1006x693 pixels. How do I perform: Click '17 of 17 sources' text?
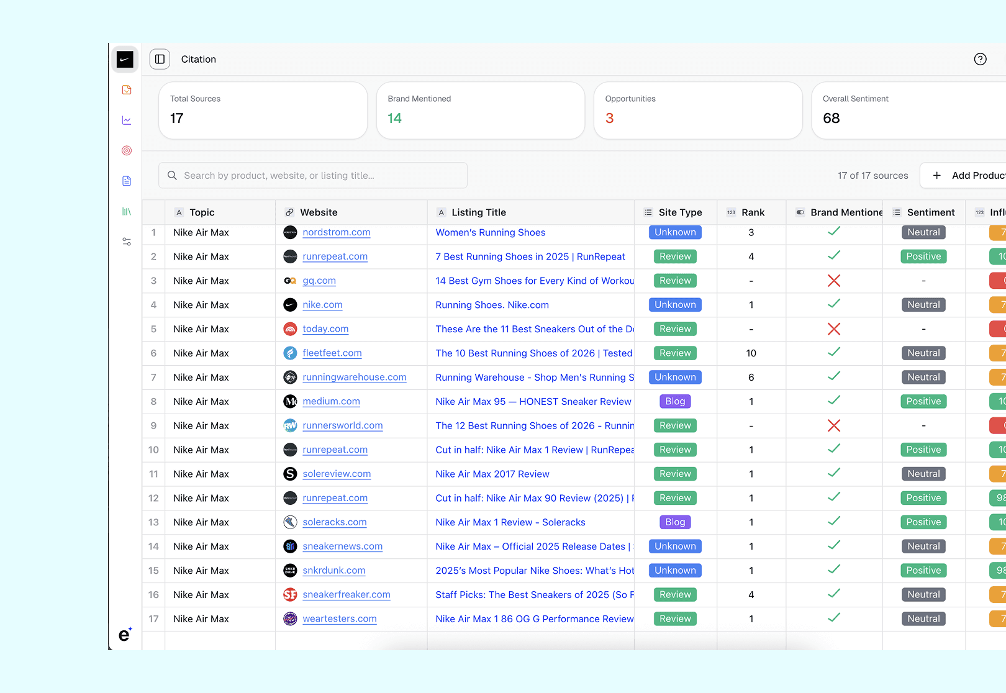(872, 176)
